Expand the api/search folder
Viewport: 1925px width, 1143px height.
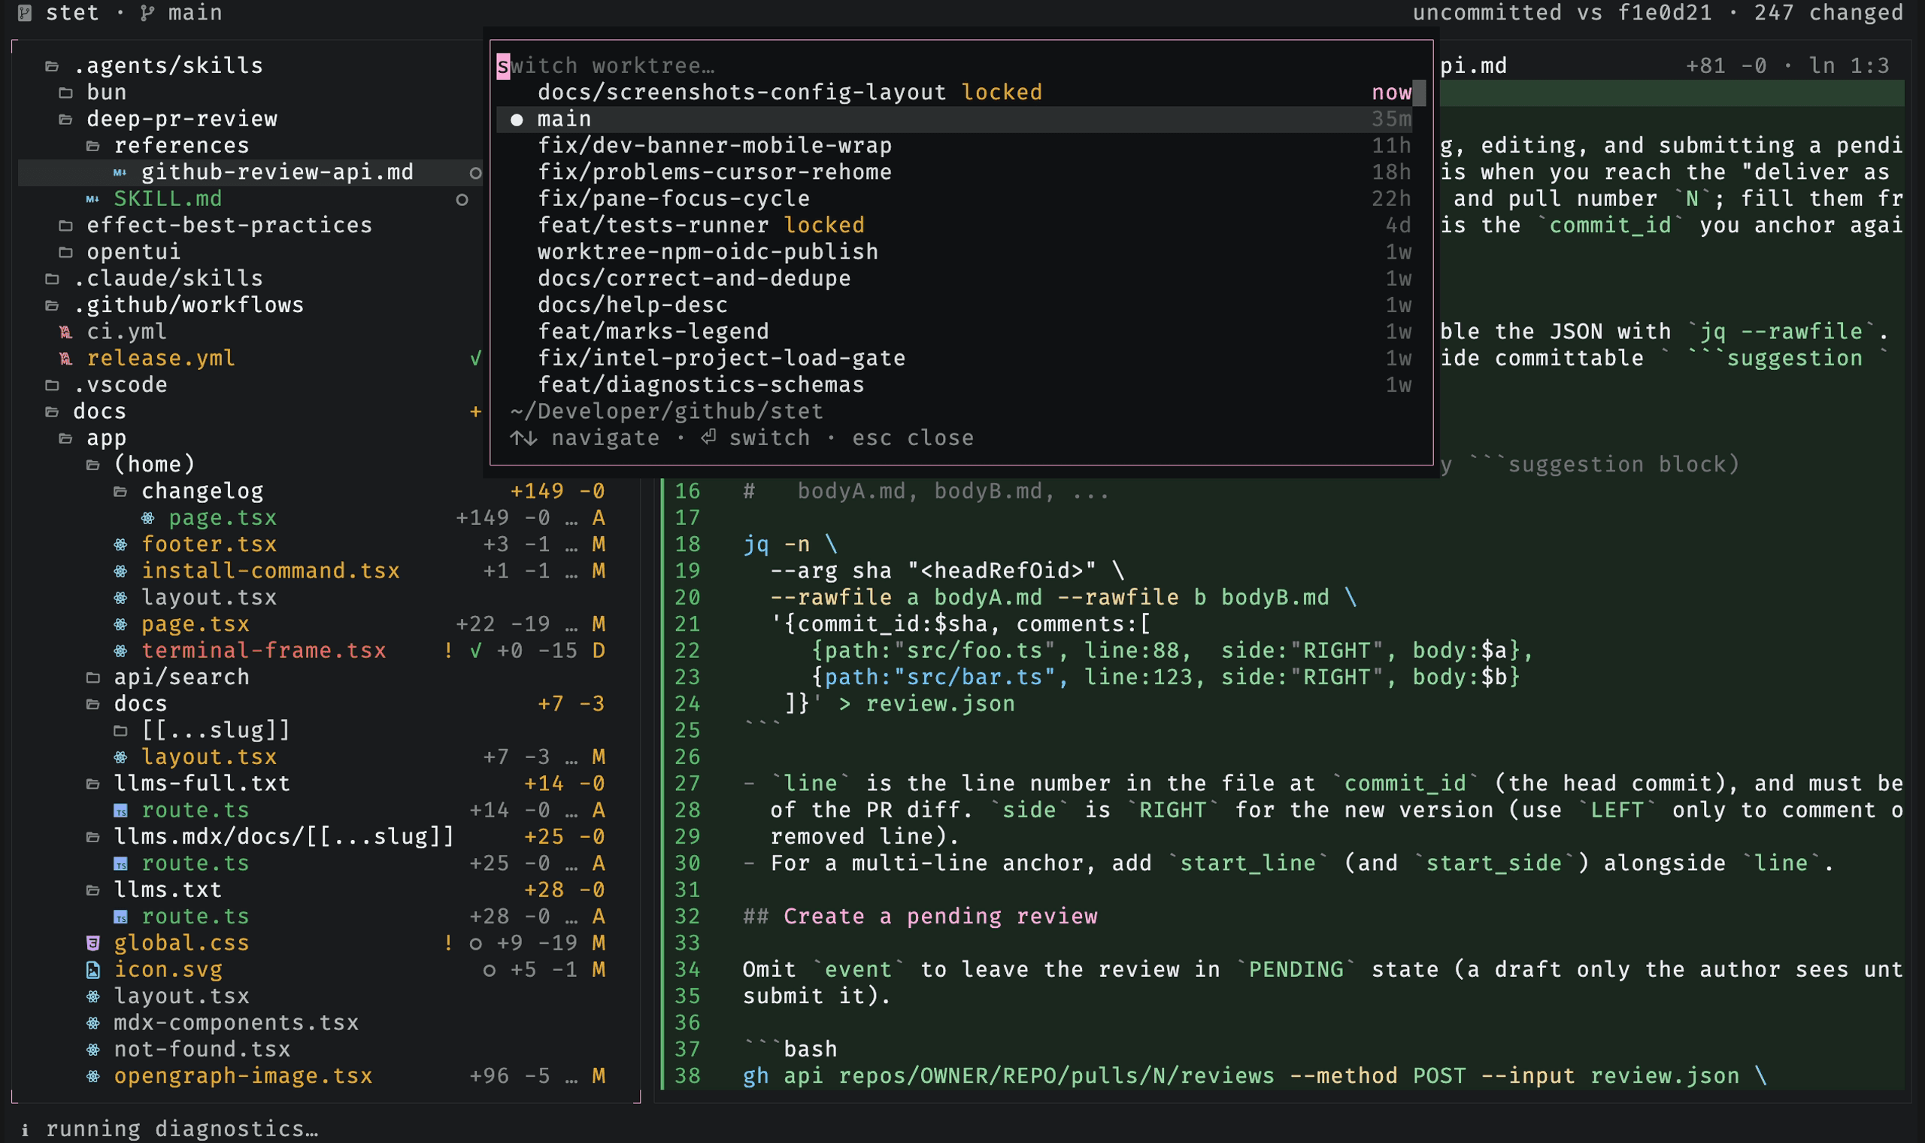[x=92, y=678]
